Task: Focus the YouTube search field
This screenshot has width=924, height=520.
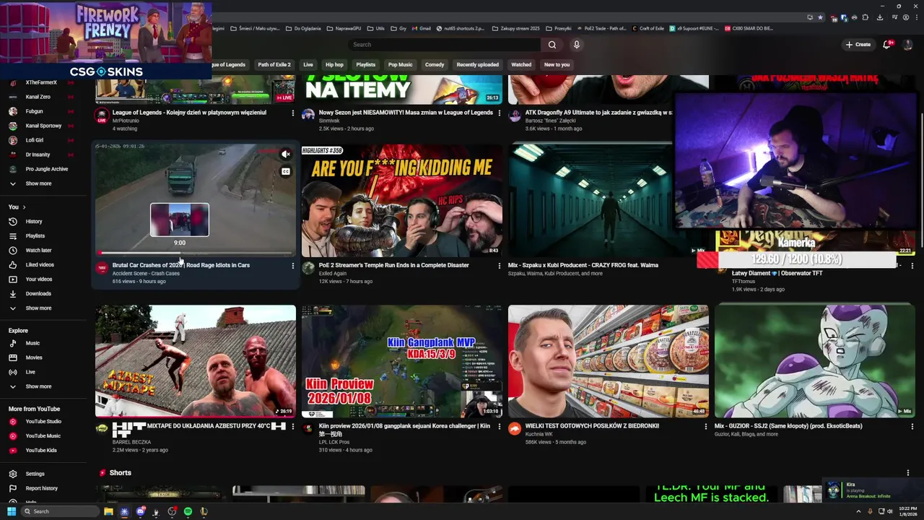Action: tap(444, 45)
